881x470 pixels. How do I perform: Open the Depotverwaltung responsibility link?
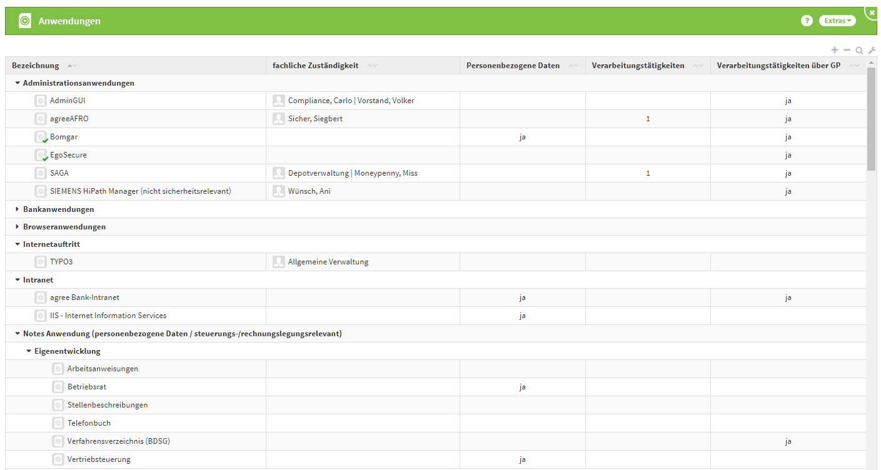point(318,173)
